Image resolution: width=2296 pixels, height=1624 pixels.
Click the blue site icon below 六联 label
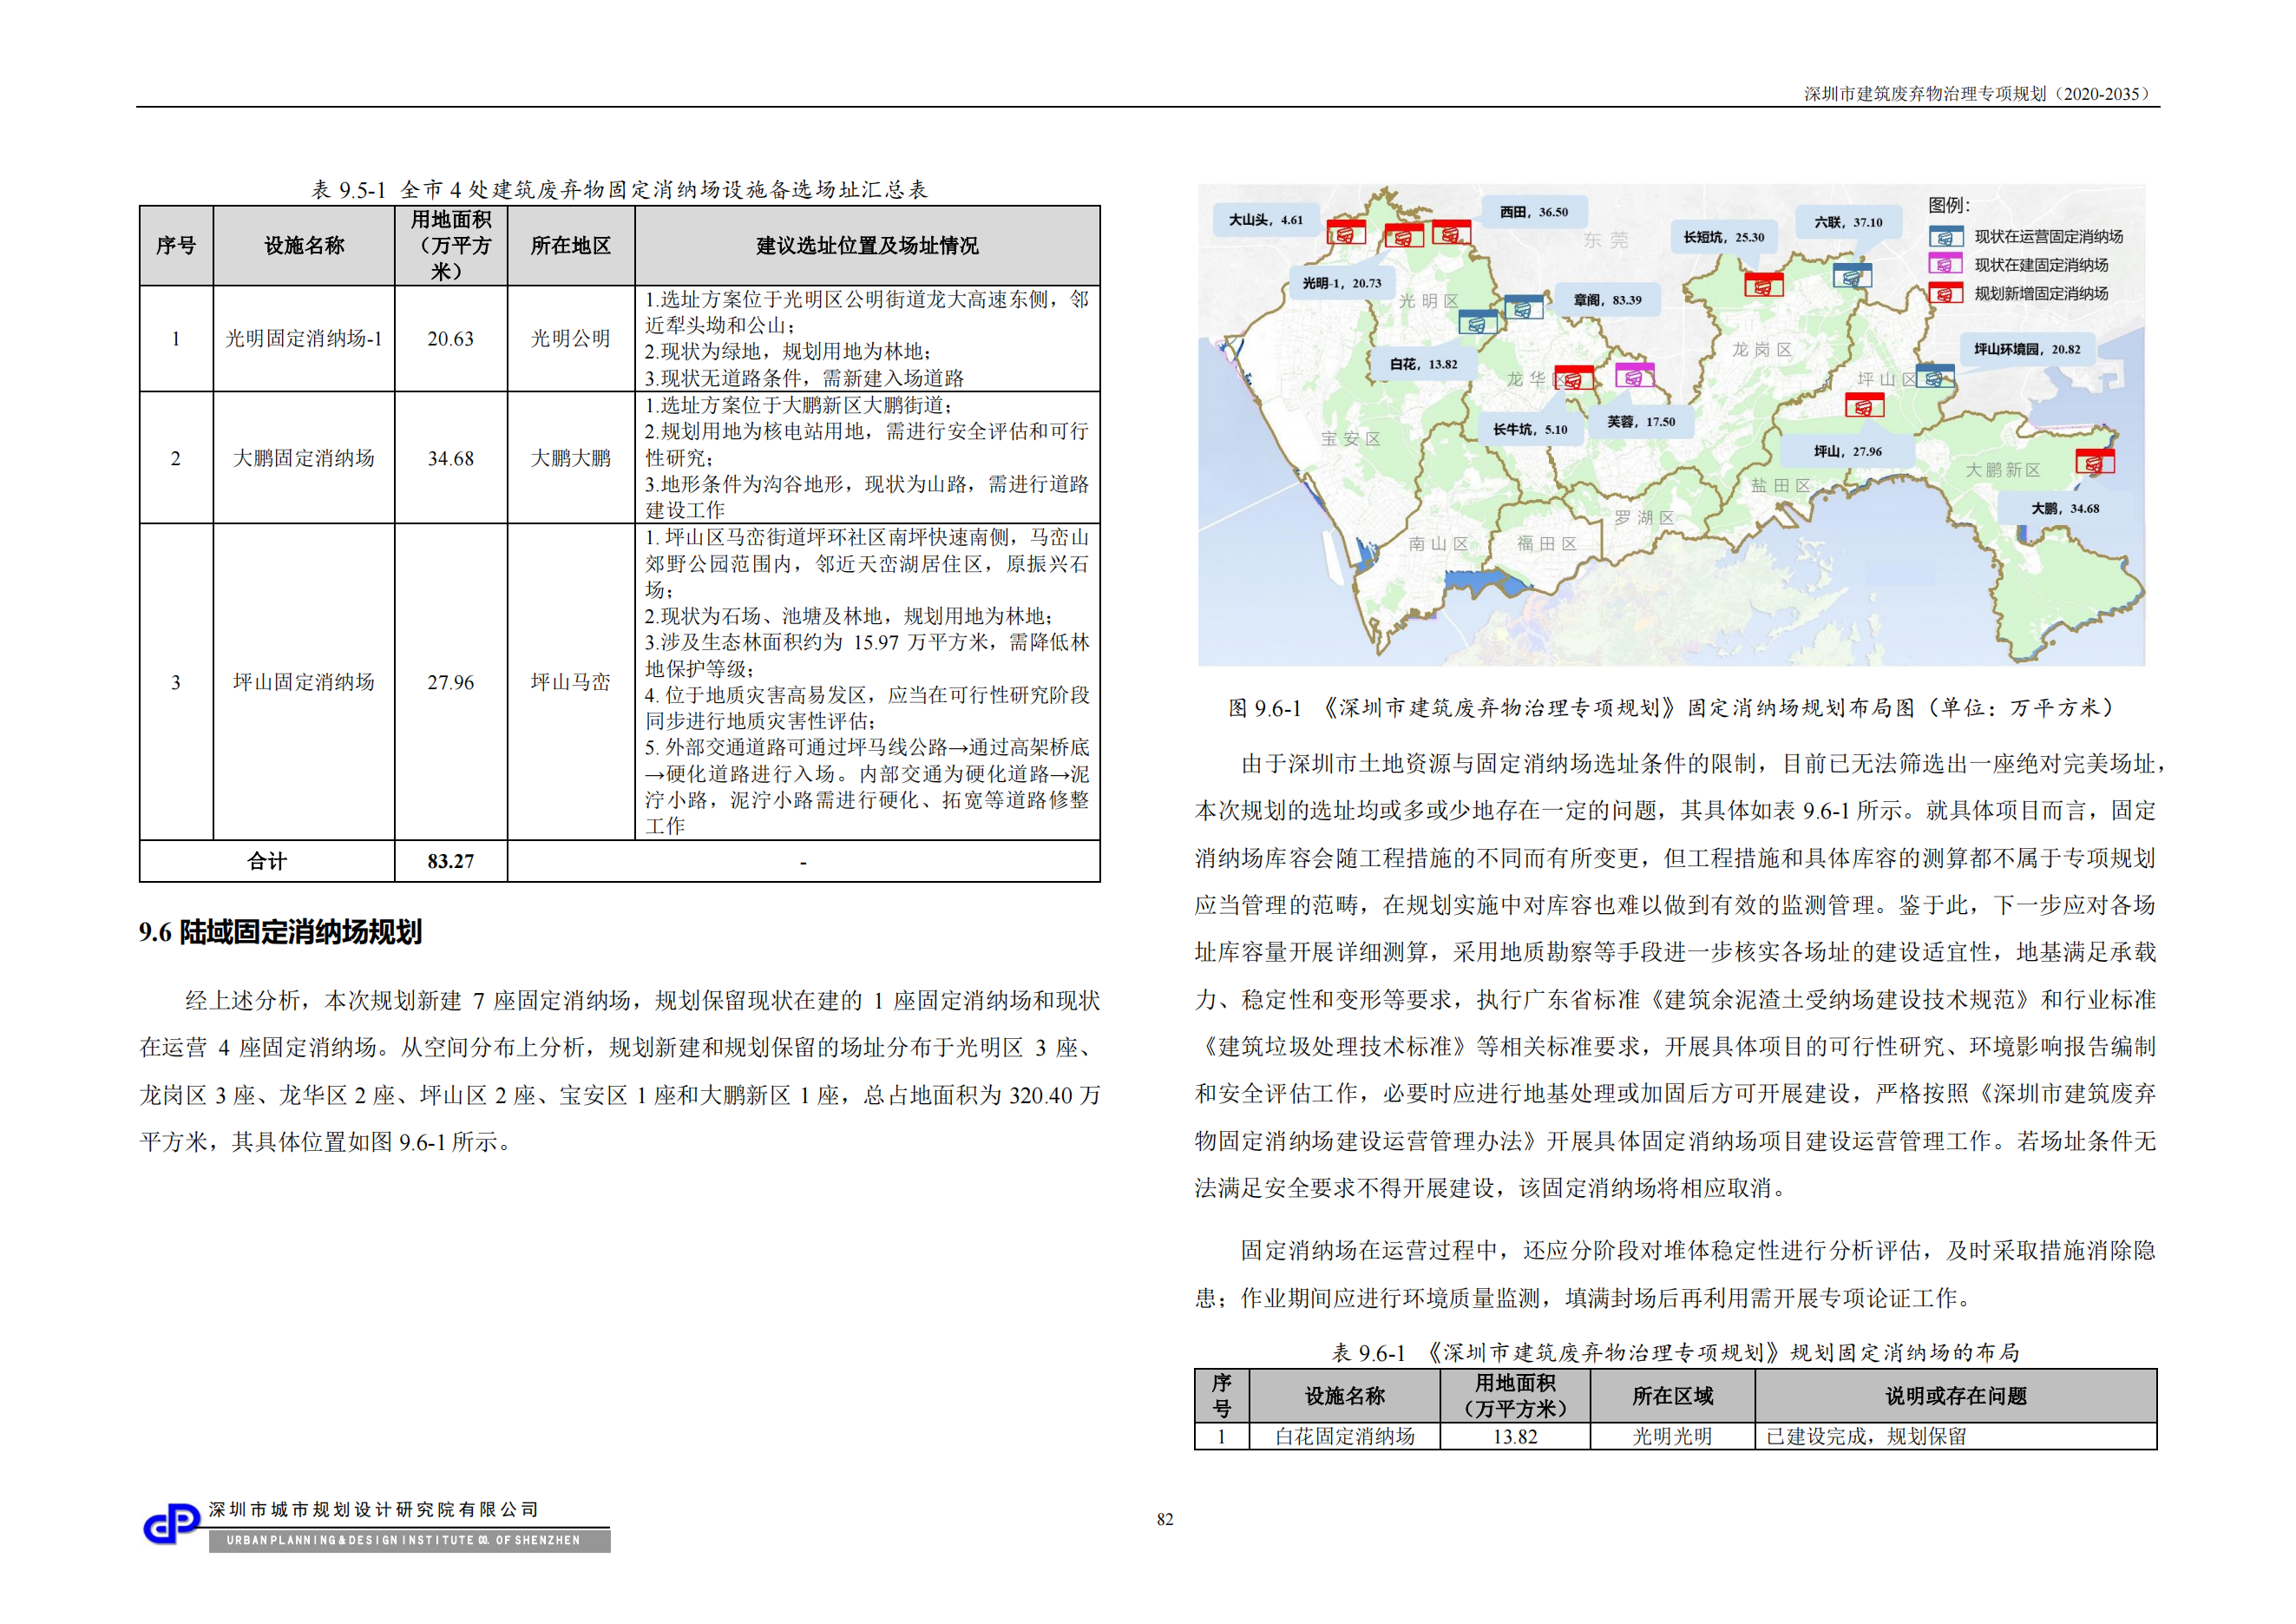click(x=1853, y=275)
